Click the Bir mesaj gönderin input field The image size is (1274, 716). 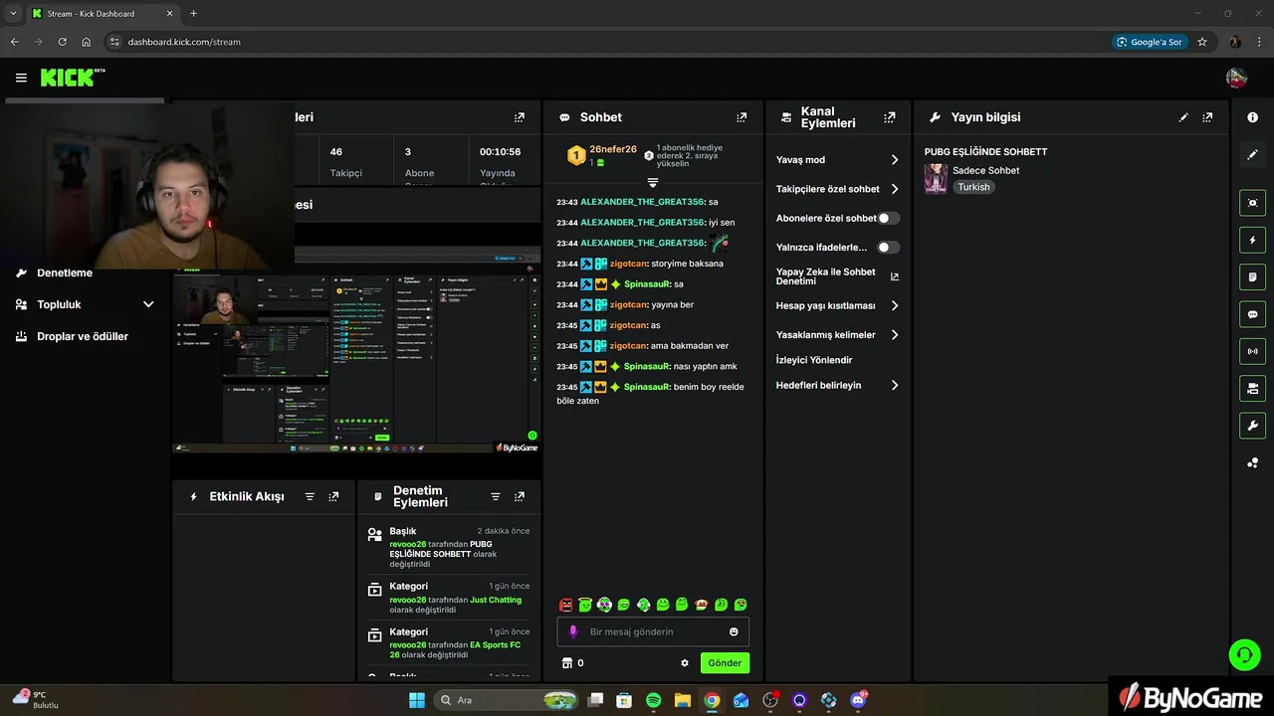point(653,631)
